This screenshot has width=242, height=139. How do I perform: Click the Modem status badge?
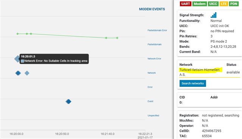coord(200,4)
